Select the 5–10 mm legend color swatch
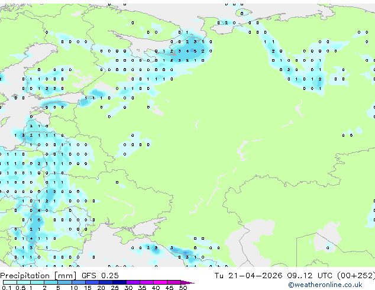 [x=64, y=282]
